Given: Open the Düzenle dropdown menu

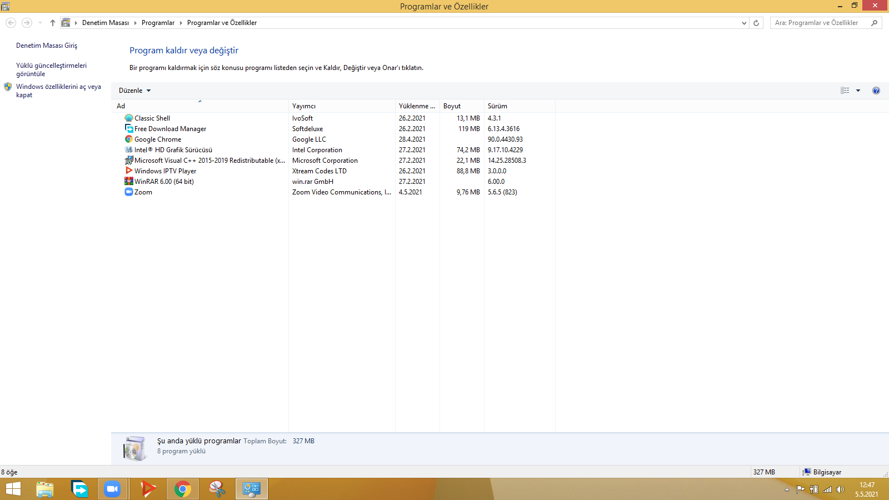Looking at the screenshot, I should (135, 91).
